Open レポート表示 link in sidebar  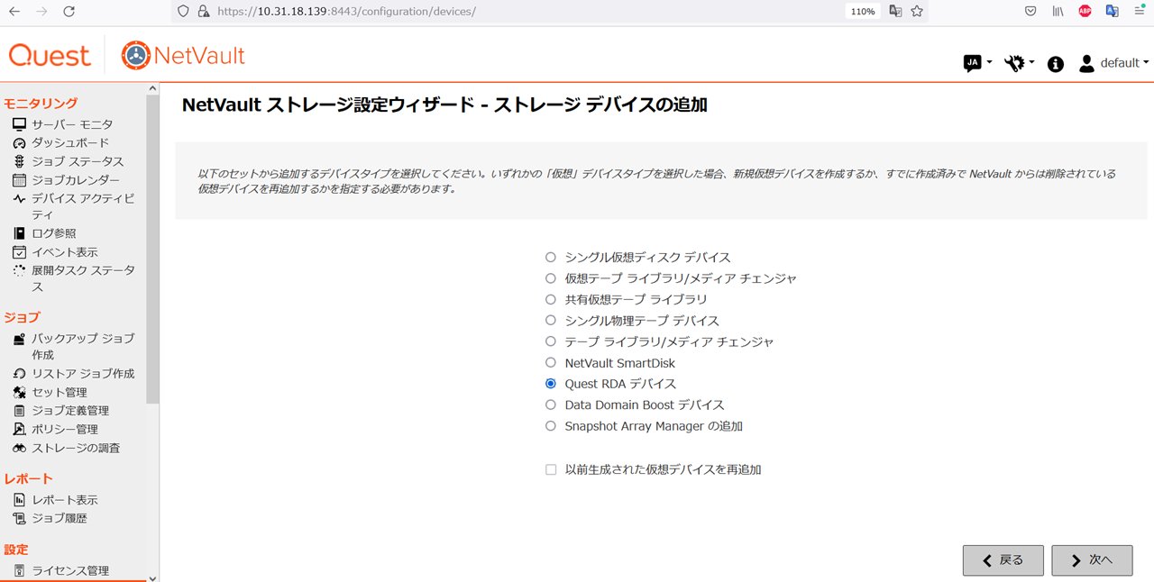[x=65, y=500]
